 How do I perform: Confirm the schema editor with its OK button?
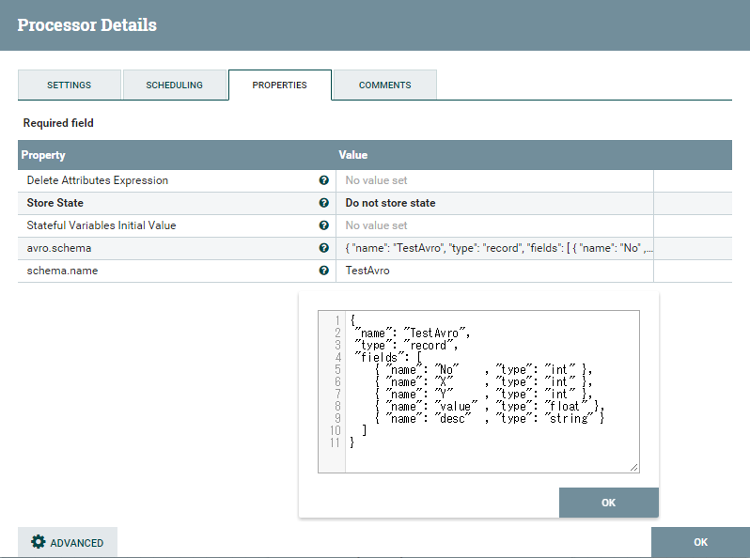[x=608, y=503]
